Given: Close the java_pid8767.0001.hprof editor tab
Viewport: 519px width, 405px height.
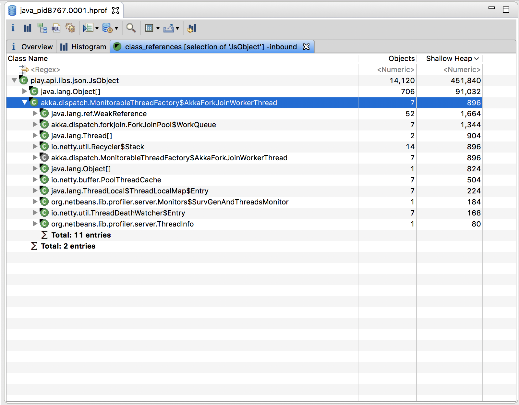Looking at the screenshot, I should 115,10.
